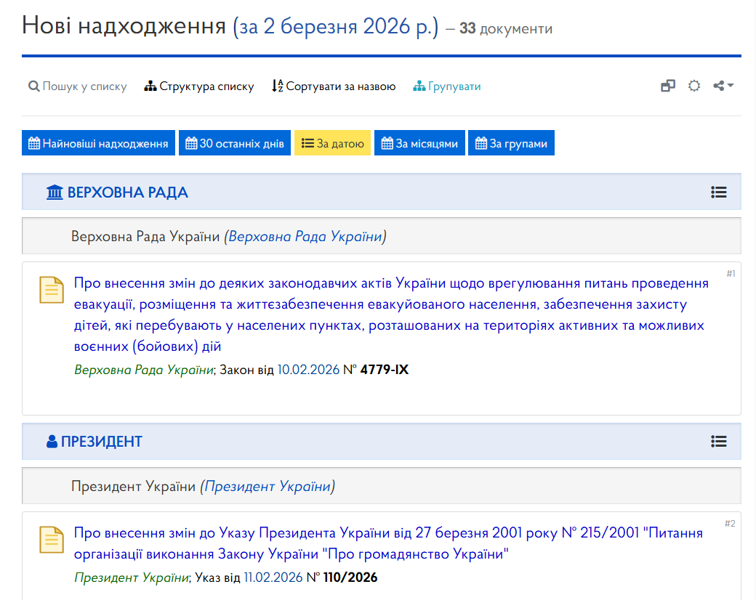
Task: Select Сортувати за назвою
Action: point(334,86)
